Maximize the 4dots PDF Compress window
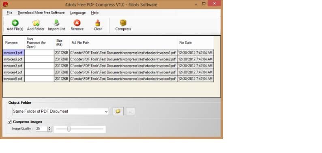 click(x=204, y=3)
